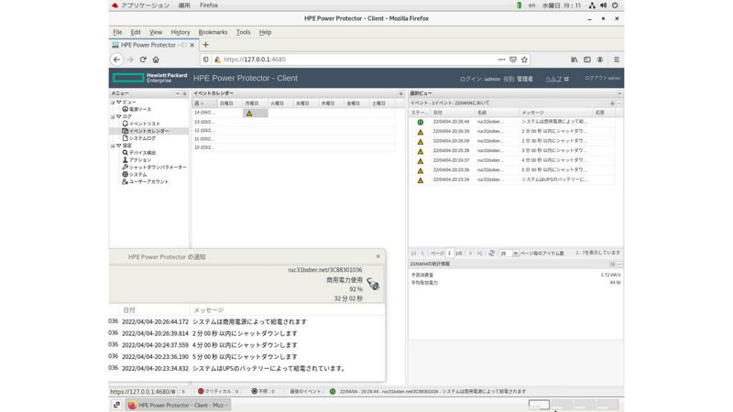The height and width of the screenshot is (412, 733).
Task: Open シャットダウンパラメーター settings
Action: click(157, 168)
